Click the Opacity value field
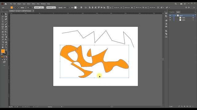Viewport: 197px width, 110px height. click(x=66, y=8)
